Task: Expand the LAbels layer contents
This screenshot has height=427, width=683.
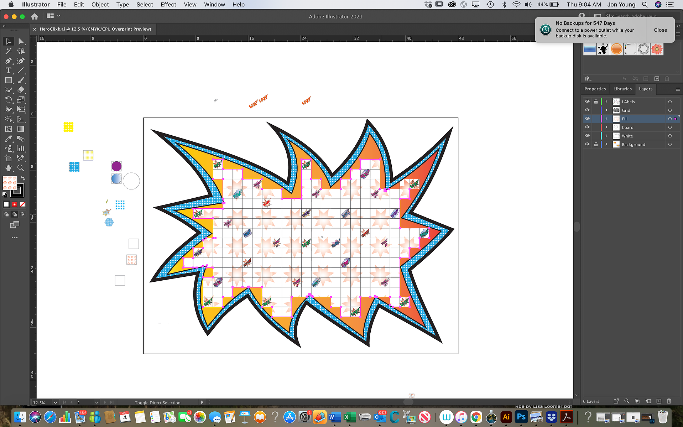Action: [606, 101]
